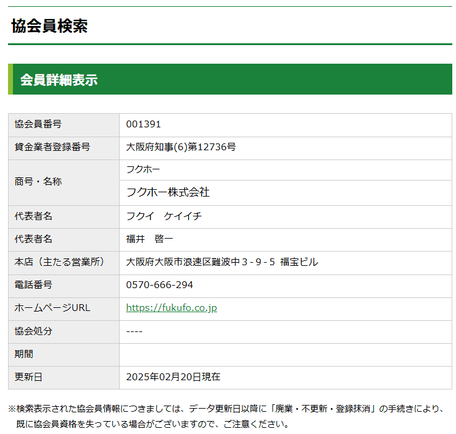Click the company name フクホー株式会社
The image size is (456, 434).
(x=168, y=192)
